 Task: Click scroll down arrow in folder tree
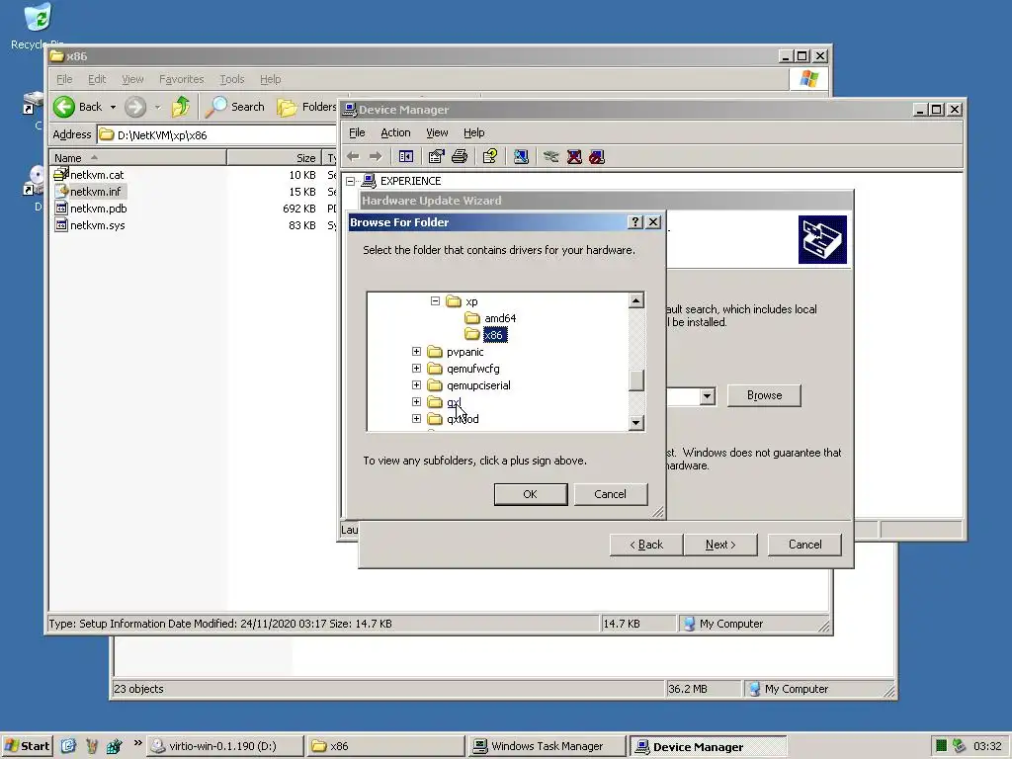pyautogui.click(x=636, y=423)
